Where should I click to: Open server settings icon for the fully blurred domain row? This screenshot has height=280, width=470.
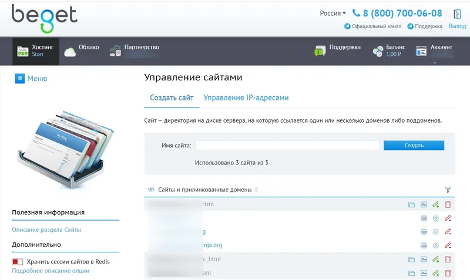click(424, 218)
